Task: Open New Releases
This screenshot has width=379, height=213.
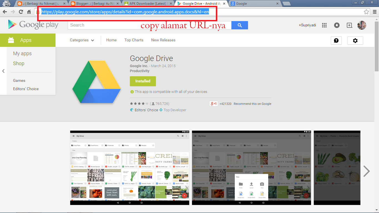Action: pyautogui.click(x=163, y=40)
